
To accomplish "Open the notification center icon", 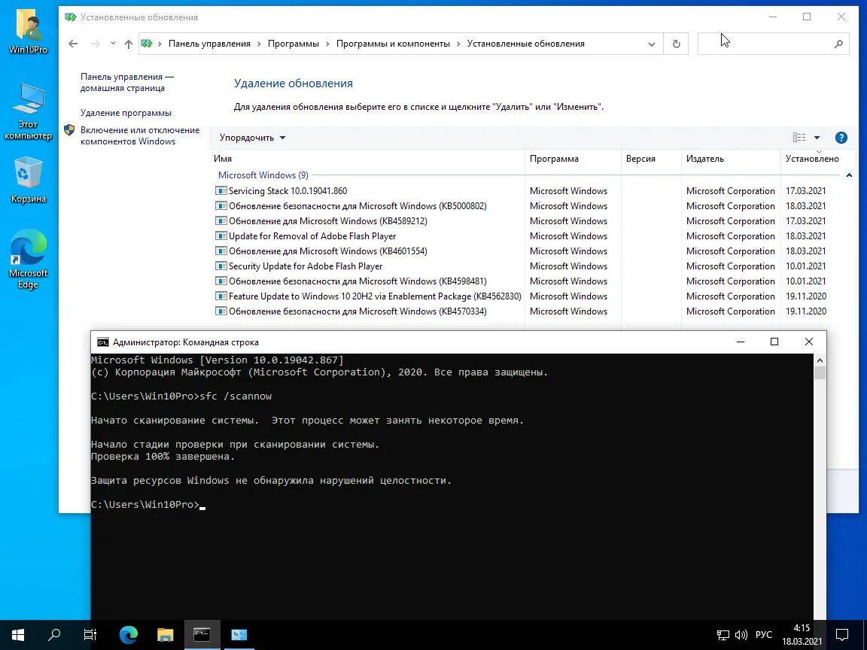I will 842,634.
